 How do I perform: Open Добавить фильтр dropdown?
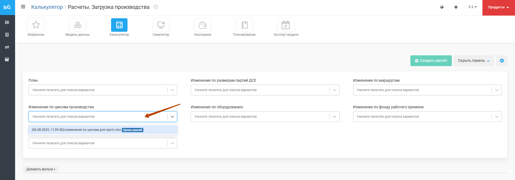pyautogui.click(x=41, y=169)
